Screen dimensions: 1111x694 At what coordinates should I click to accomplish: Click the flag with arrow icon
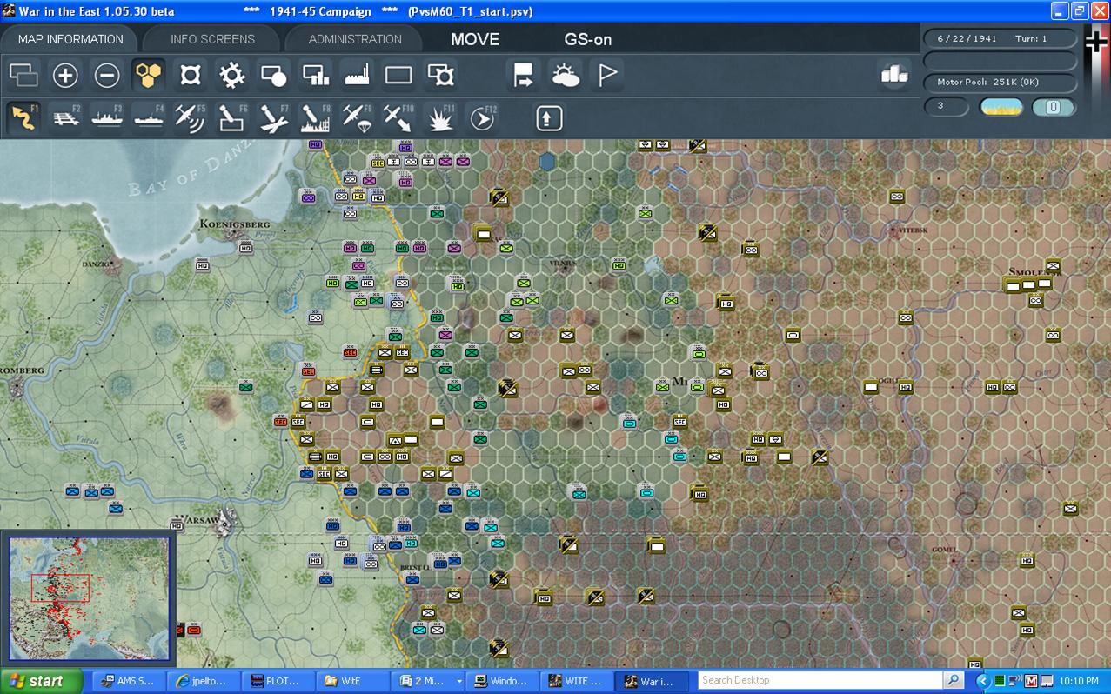tap(524, 76)
